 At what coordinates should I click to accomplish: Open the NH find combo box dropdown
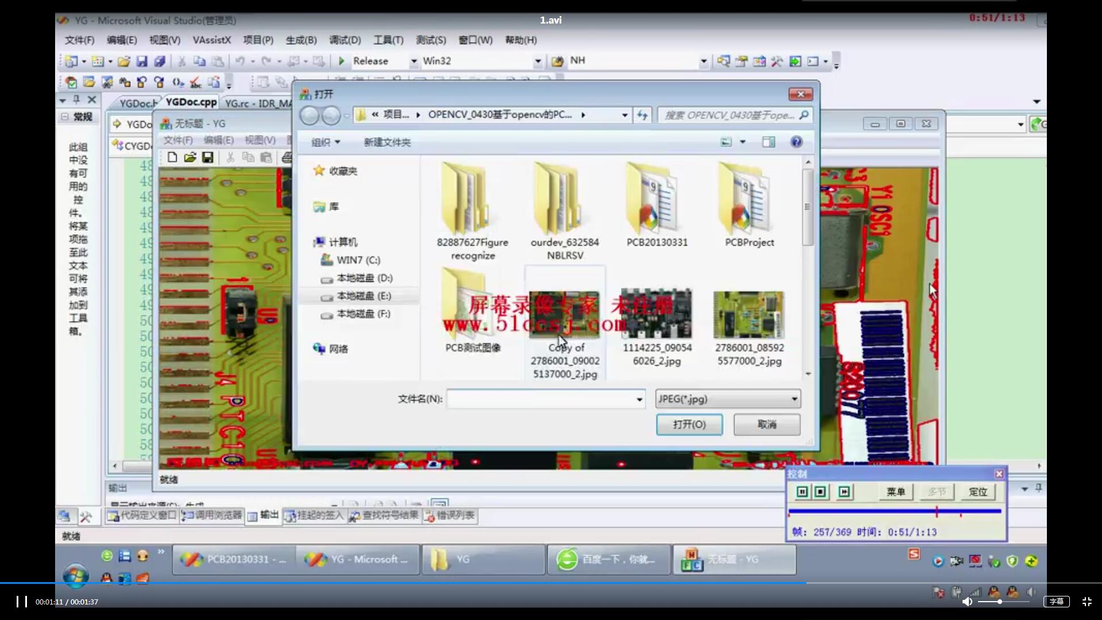click(703, 61)
